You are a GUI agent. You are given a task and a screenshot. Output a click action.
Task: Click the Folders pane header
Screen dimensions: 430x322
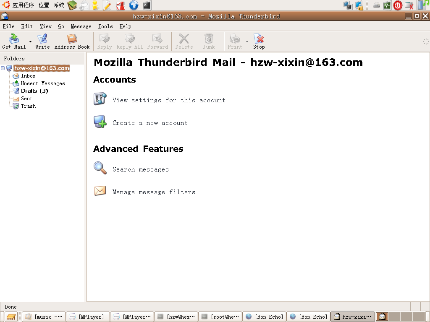pos(42,59)
